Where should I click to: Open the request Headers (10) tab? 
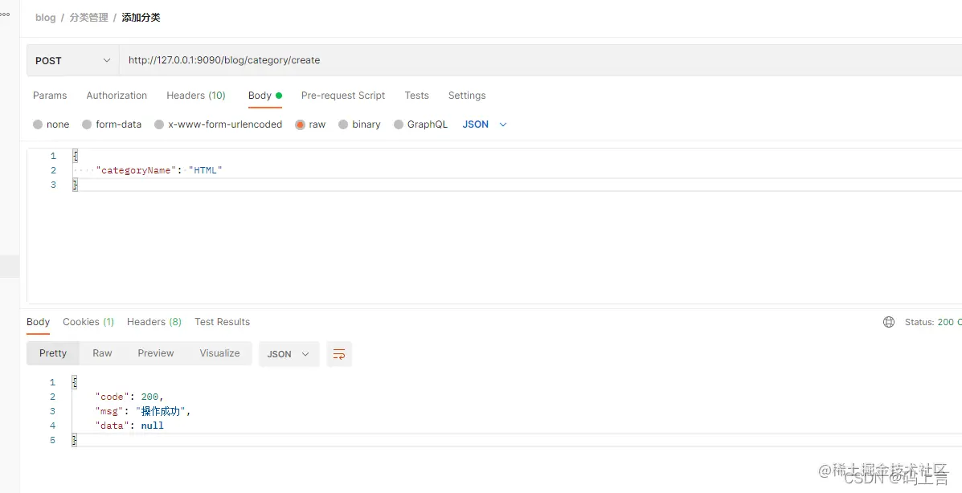click(x=196, y=95)
